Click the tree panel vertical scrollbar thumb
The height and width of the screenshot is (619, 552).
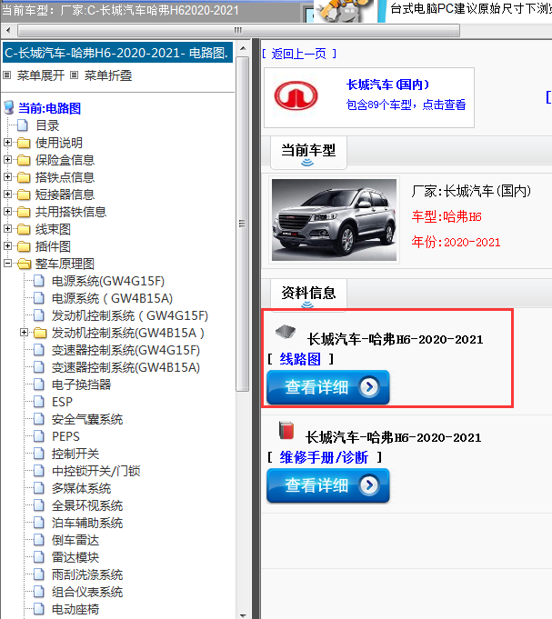(243, 224)
